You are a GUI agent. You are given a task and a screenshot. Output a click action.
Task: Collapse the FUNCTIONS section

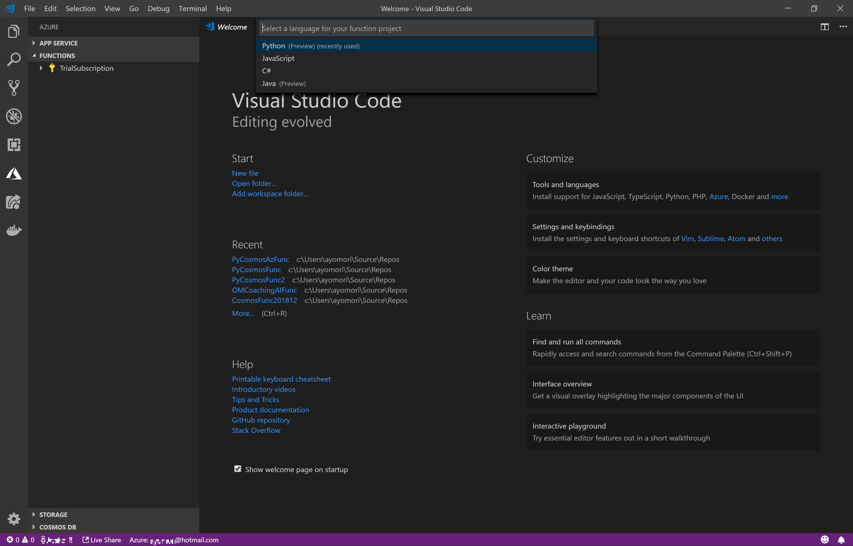pos(57,56)
